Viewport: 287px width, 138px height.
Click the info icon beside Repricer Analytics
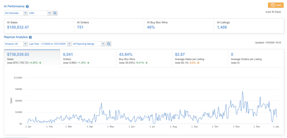(30, 37)
